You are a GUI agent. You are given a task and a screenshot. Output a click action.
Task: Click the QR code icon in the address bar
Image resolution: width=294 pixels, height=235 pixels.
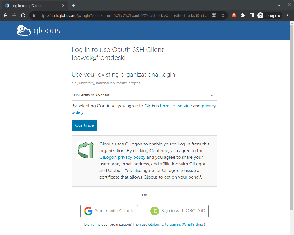(x=214, y=16)
